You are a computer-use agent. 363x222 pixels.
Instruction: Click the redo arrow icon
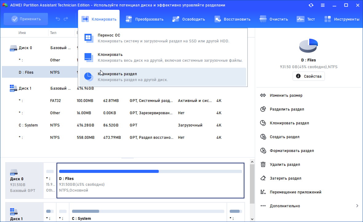66,19
